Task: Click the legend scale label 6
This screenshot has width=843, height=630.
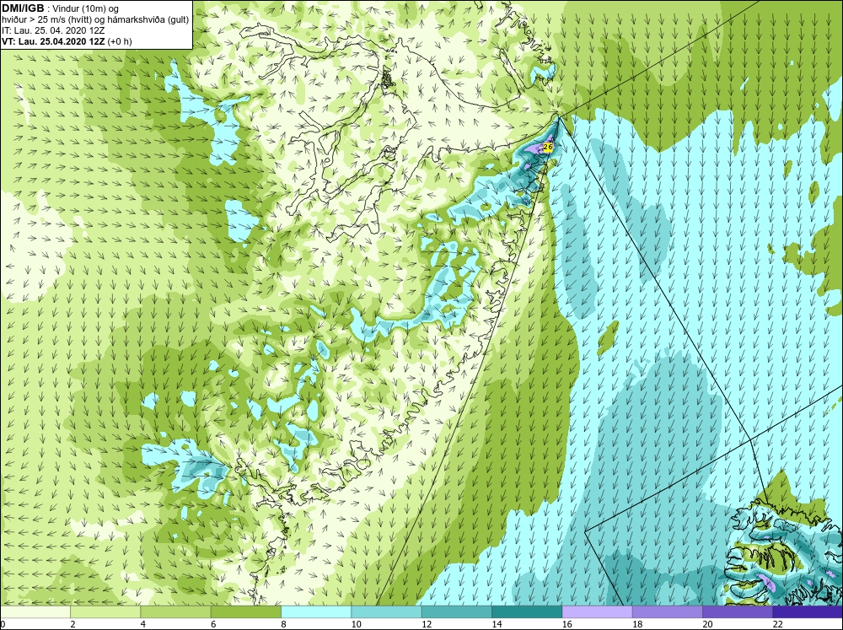Action: (x=213, y=624)
